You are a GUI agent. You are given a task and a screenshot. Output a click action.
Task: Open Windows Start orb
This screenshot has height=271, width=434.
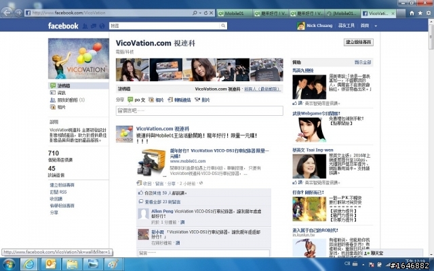[8, 265]
